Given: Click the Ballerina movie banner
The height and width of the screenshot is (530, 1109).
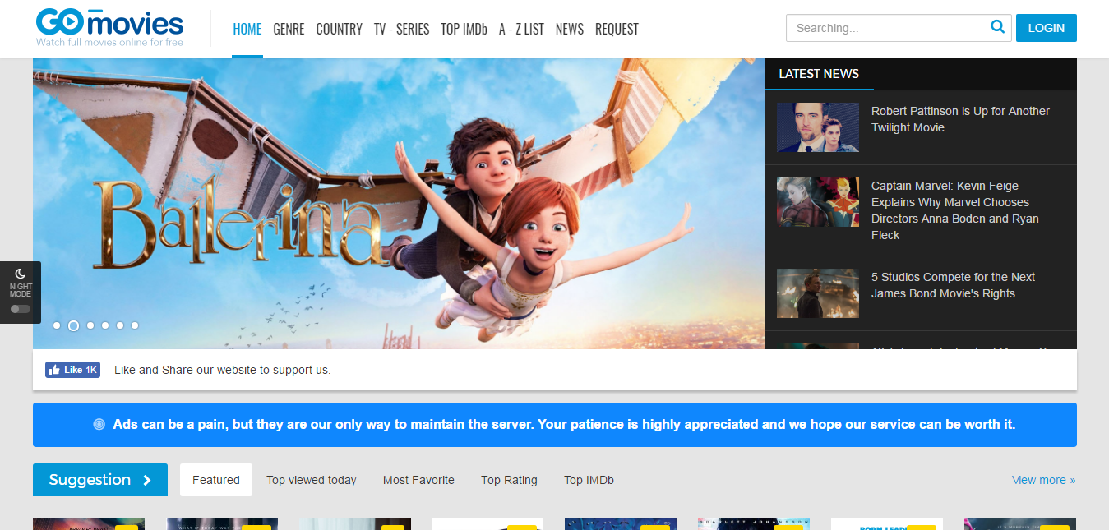Looking at the screenshot, I should (399, 203).
